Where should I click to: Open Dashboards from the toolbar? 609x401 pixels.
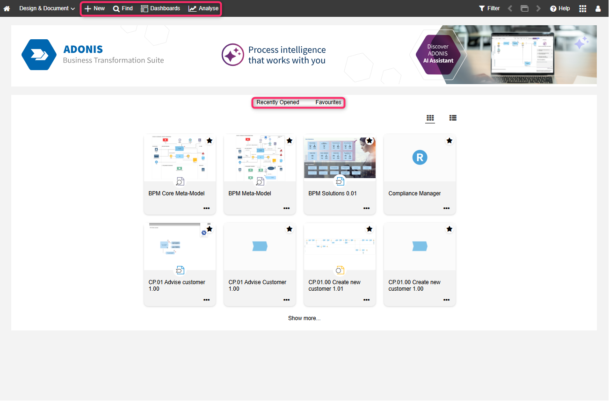160,8
